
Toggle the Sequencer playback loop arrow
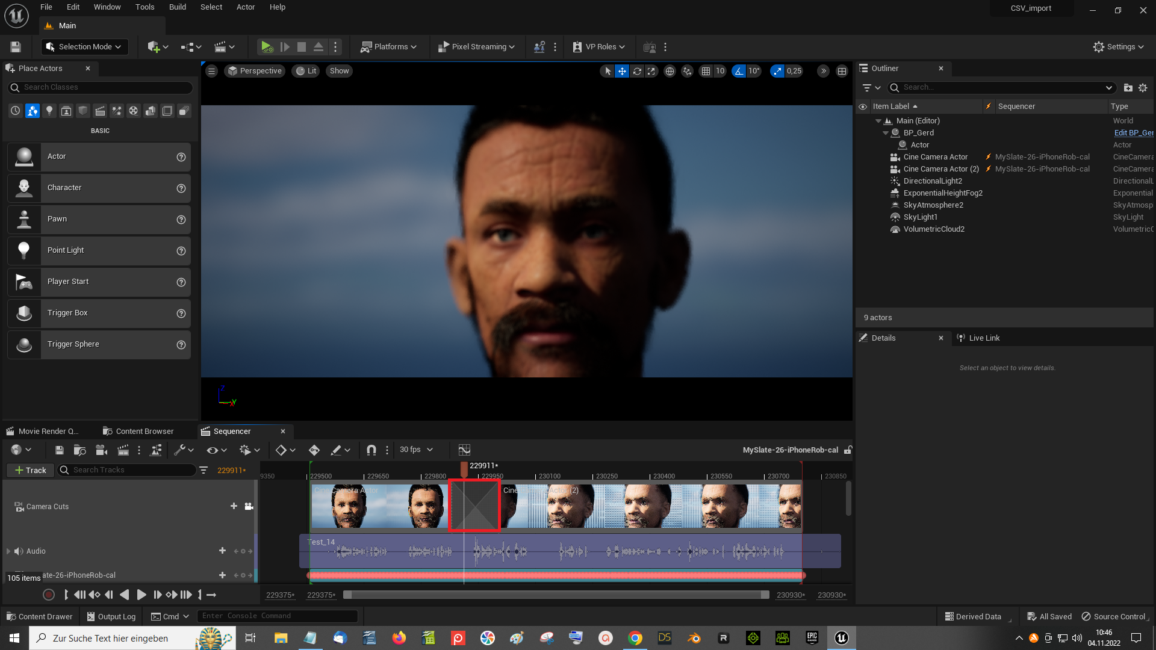tap(211, 595)
